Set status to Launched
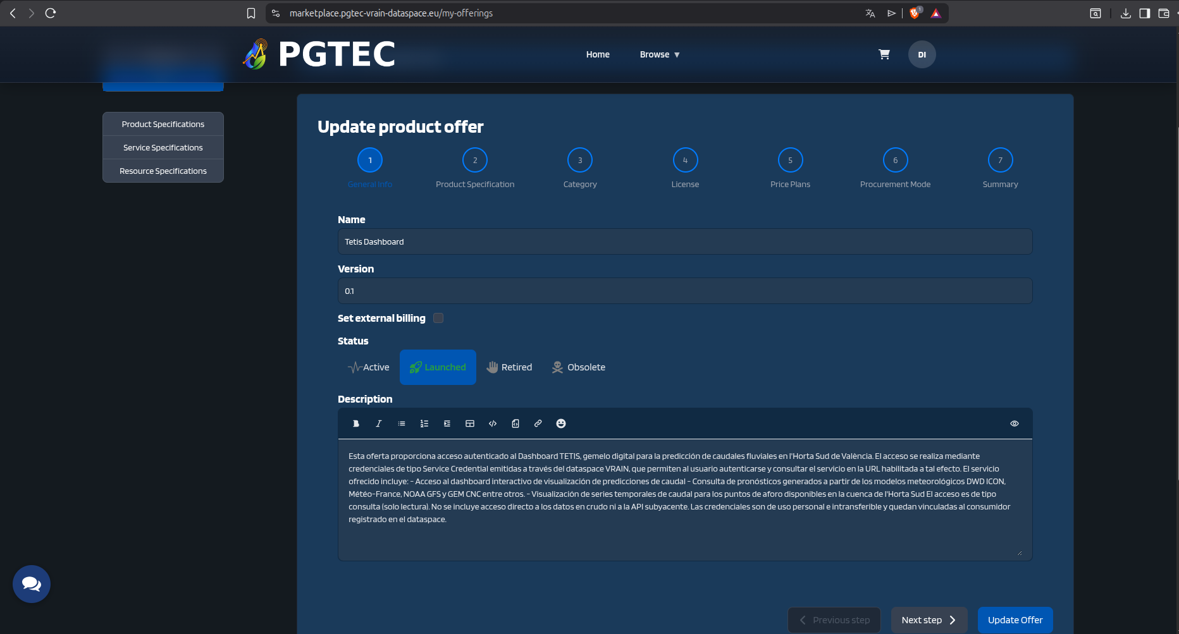Screen dimensions: 1179x634 click(438, 367)
